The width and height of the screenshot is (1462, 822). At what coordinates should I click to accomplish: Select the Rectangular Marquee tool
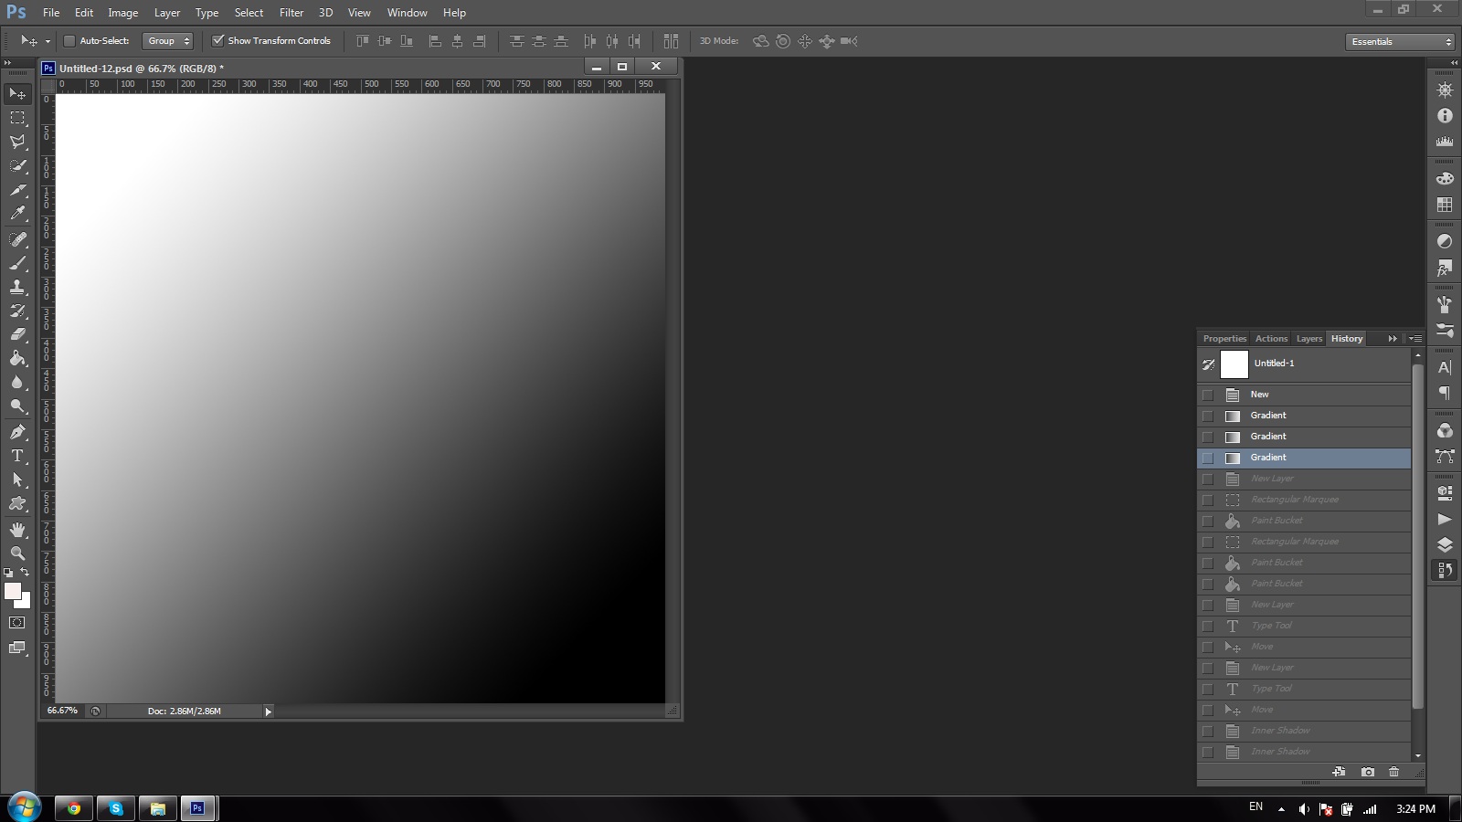[17, 118]
